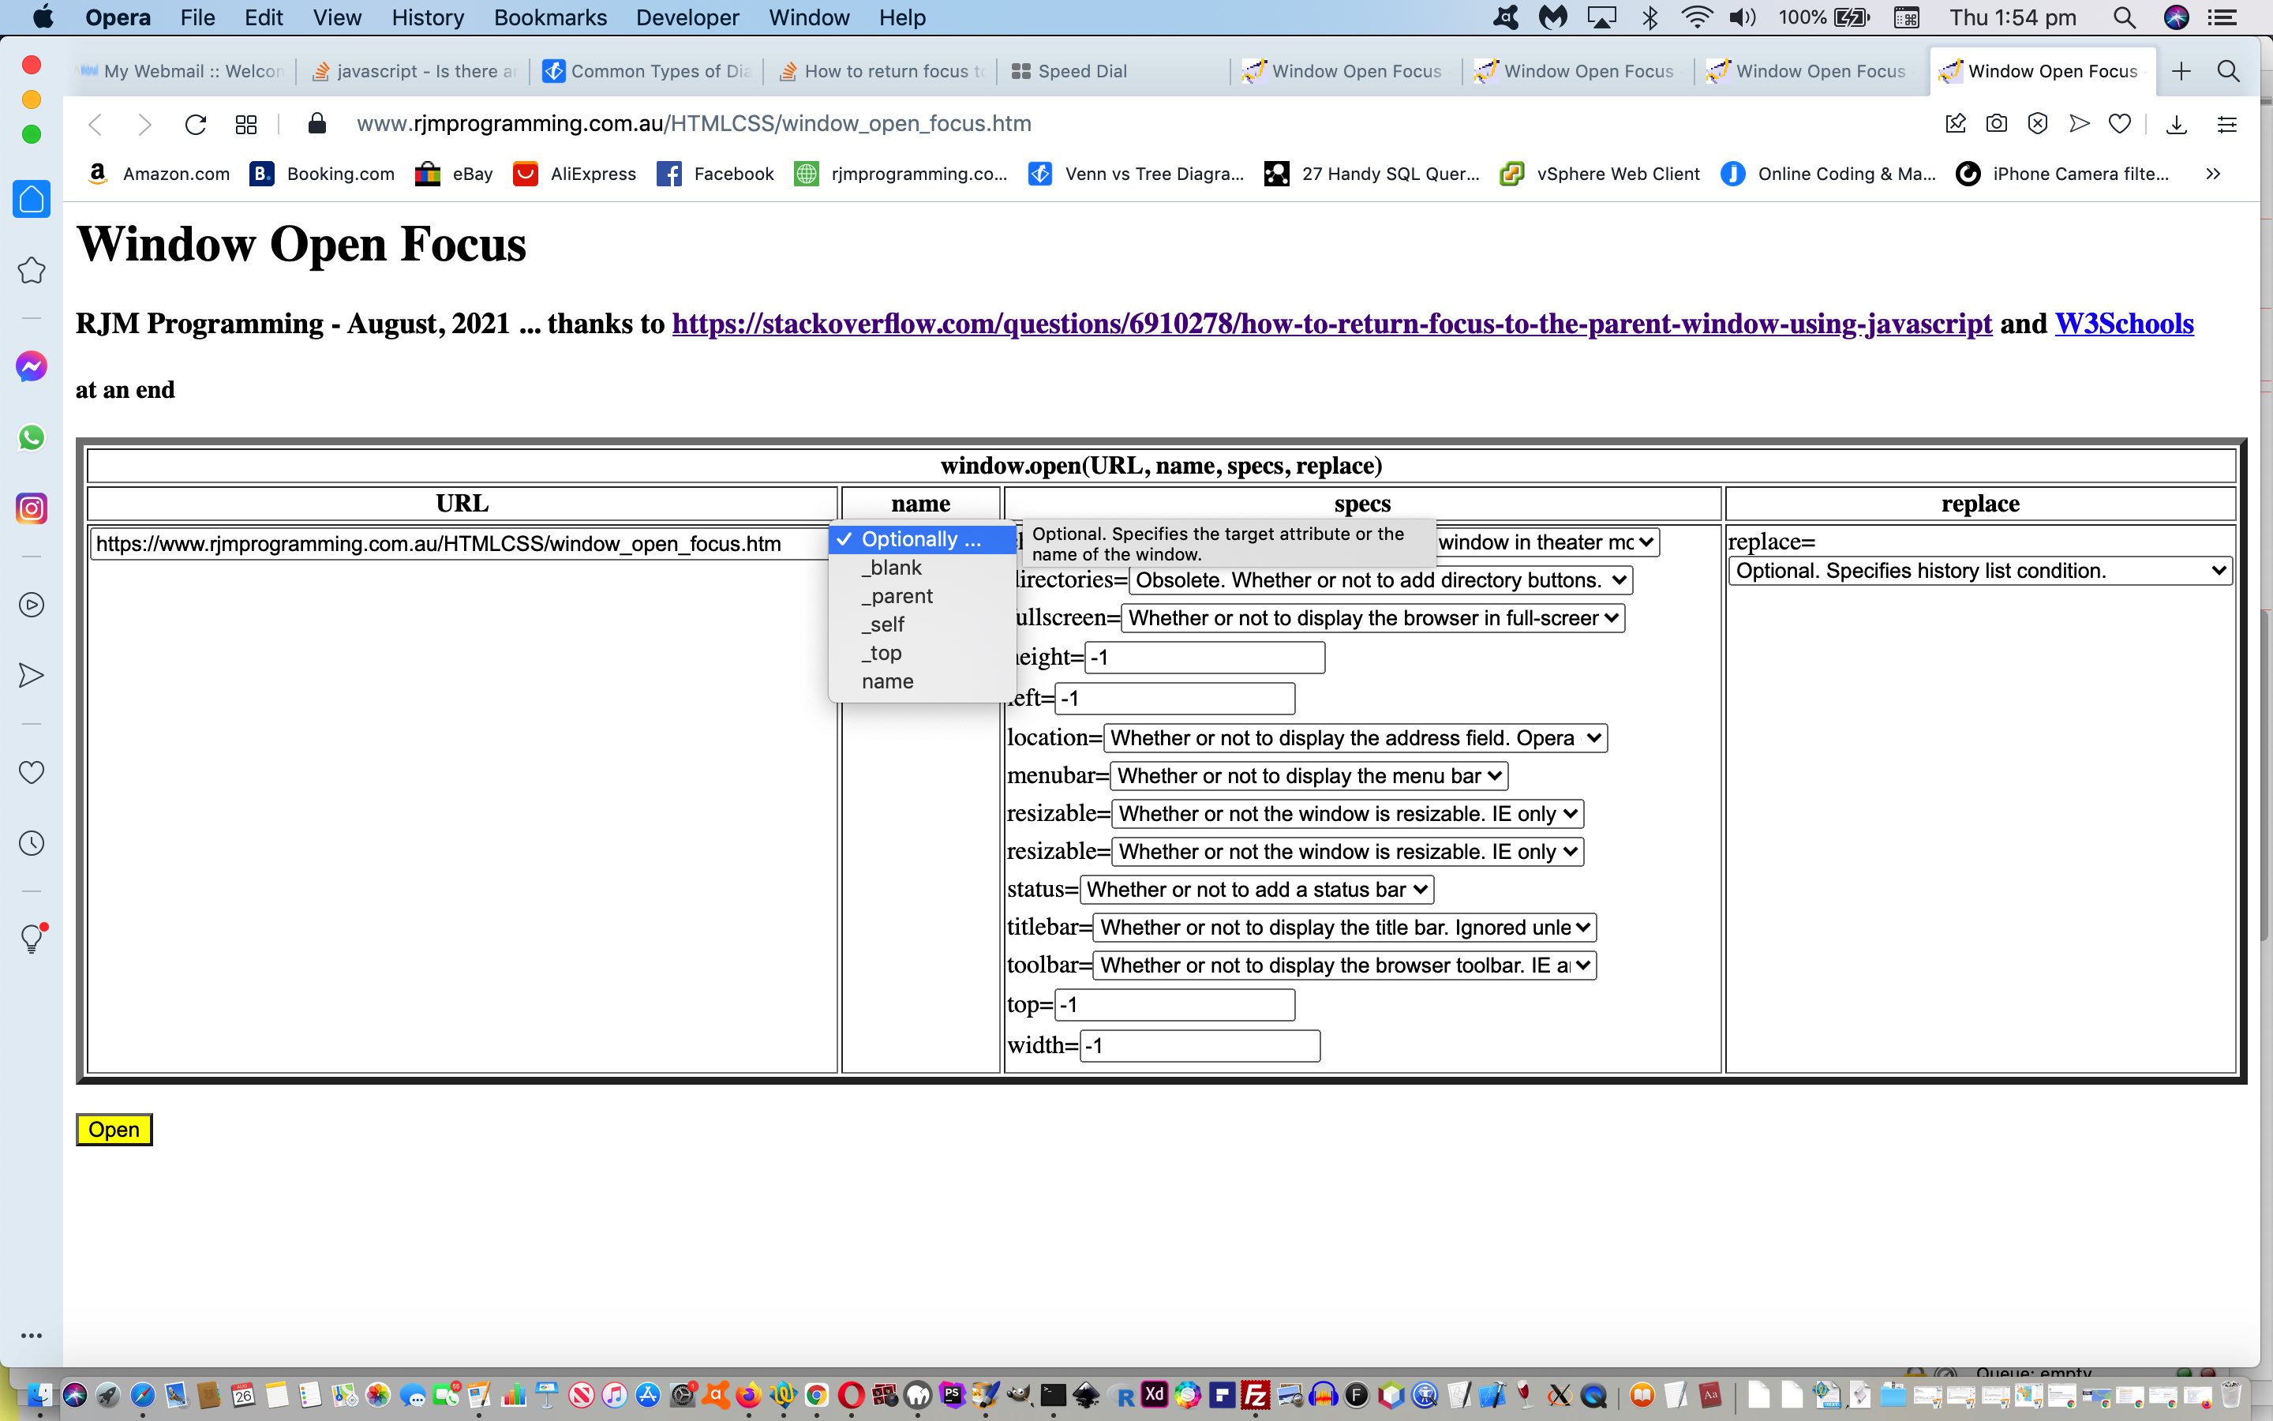Open the replace= history list dropdown
This screenshot has width=2273, height=1421.
click(x=1980, y=571)
